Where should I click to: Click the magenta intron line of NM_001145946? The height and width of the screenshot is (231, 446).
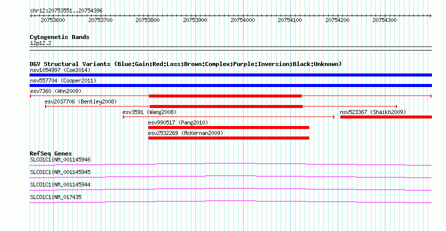(x=231, y=164)
